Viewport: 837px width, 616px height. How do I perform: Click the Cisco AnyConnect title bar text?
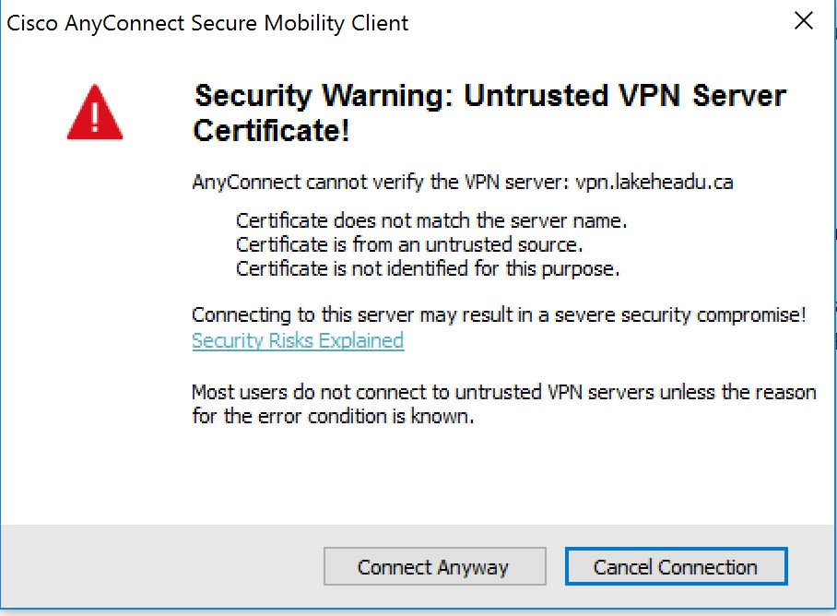tap(207, 23)
